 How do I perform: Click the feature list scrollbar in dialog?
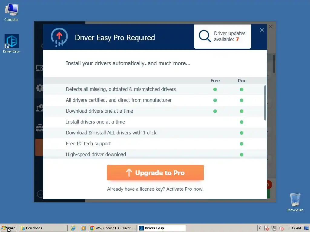(x=265, y=103)
